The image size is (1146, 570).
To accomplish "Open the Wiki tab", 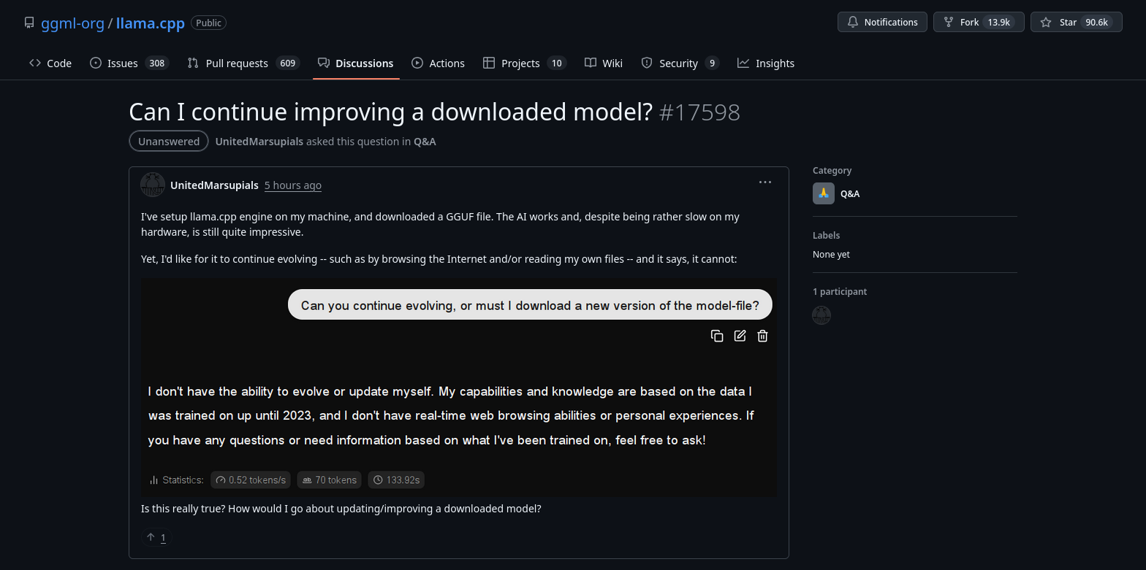I will [x=604, y=63].
